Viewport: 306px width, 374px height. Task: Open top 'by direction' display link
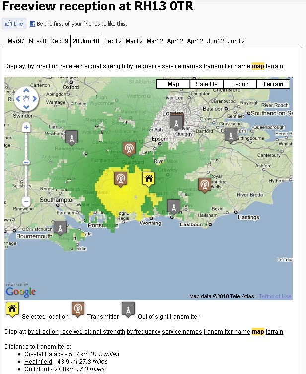tap(43, 66)
